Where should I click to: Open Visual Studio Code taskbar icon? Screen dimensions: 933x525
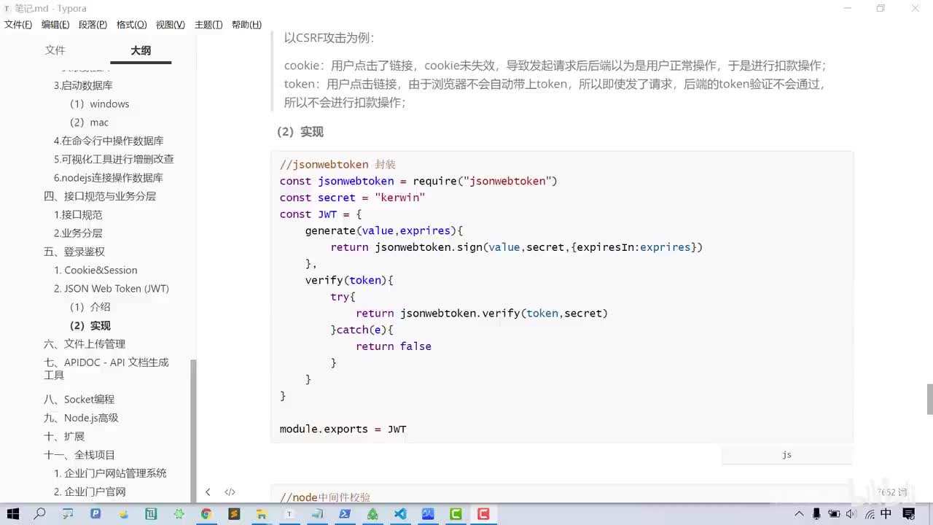400,514
